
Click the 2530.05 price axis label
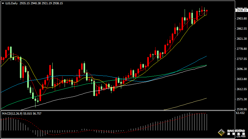[x=241, y=109]
